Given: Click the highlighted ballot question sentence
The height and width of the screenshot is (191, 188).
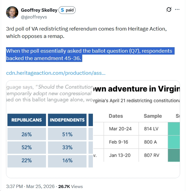Looking at the screenshot, I should tap(89, 55).
